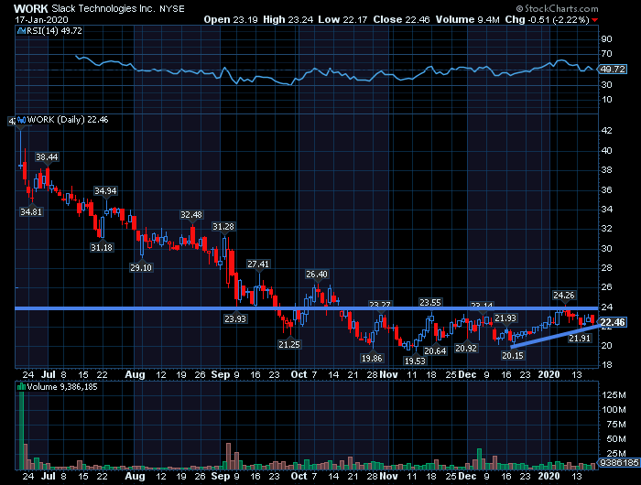Click the 90 level on the RSI axis

(606, 39)
